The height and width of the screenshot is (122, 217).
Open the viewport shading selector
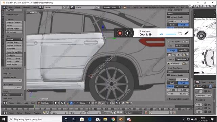click(56, 103)
